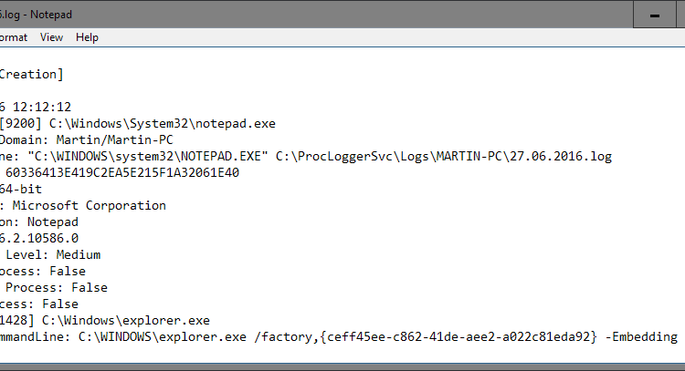Viewport: 685px width, 371px height.
Task: Click the Level: Medium line
Action: click(53, 254)
